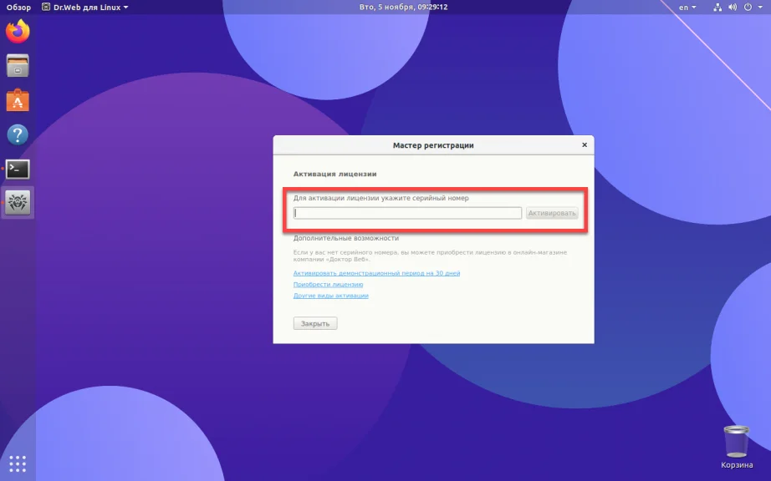Viewport: 771px width, 481px height.
Task: Click the Дополнительные возможности label
Action: pyautogui.click(x=345, y=238)
